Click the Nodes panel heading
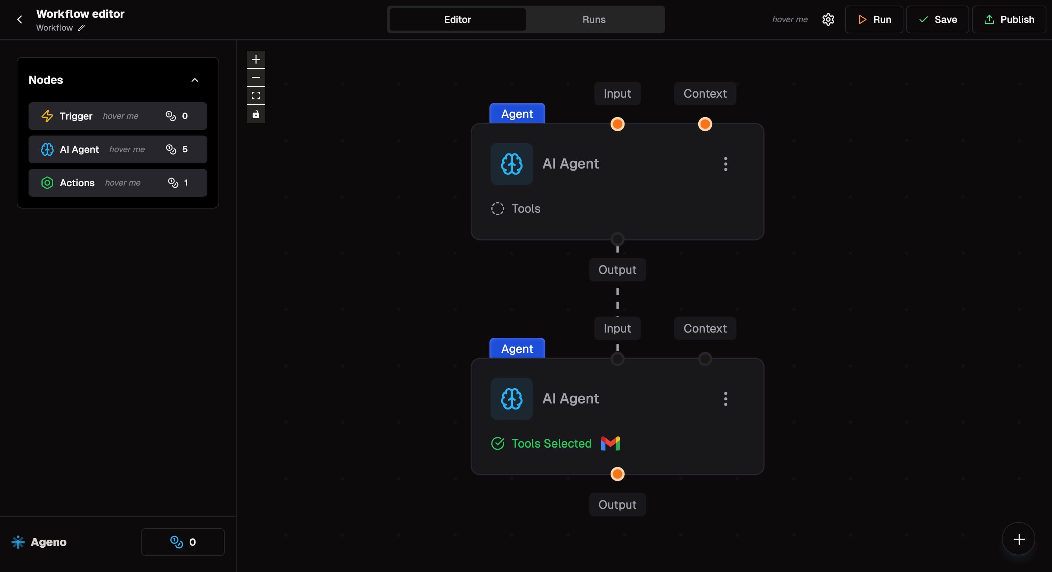Screen dimensions: 1052x572 pyautogui.click(x=46, y=80)
